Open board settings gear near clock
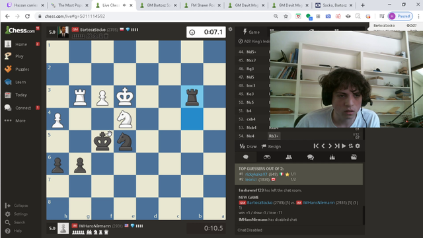 [x=230, y=29]
